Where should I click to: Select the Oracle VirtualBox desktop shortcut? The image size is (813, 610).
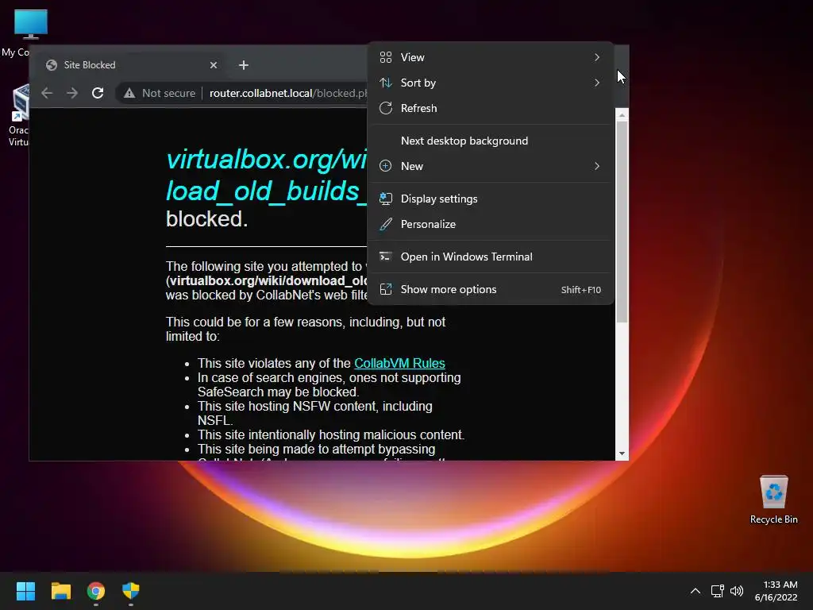pyautogui.click(x=19, y=115)
